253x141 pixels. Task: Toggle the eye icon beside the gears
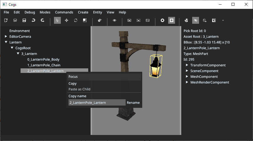tap(115, 20)
